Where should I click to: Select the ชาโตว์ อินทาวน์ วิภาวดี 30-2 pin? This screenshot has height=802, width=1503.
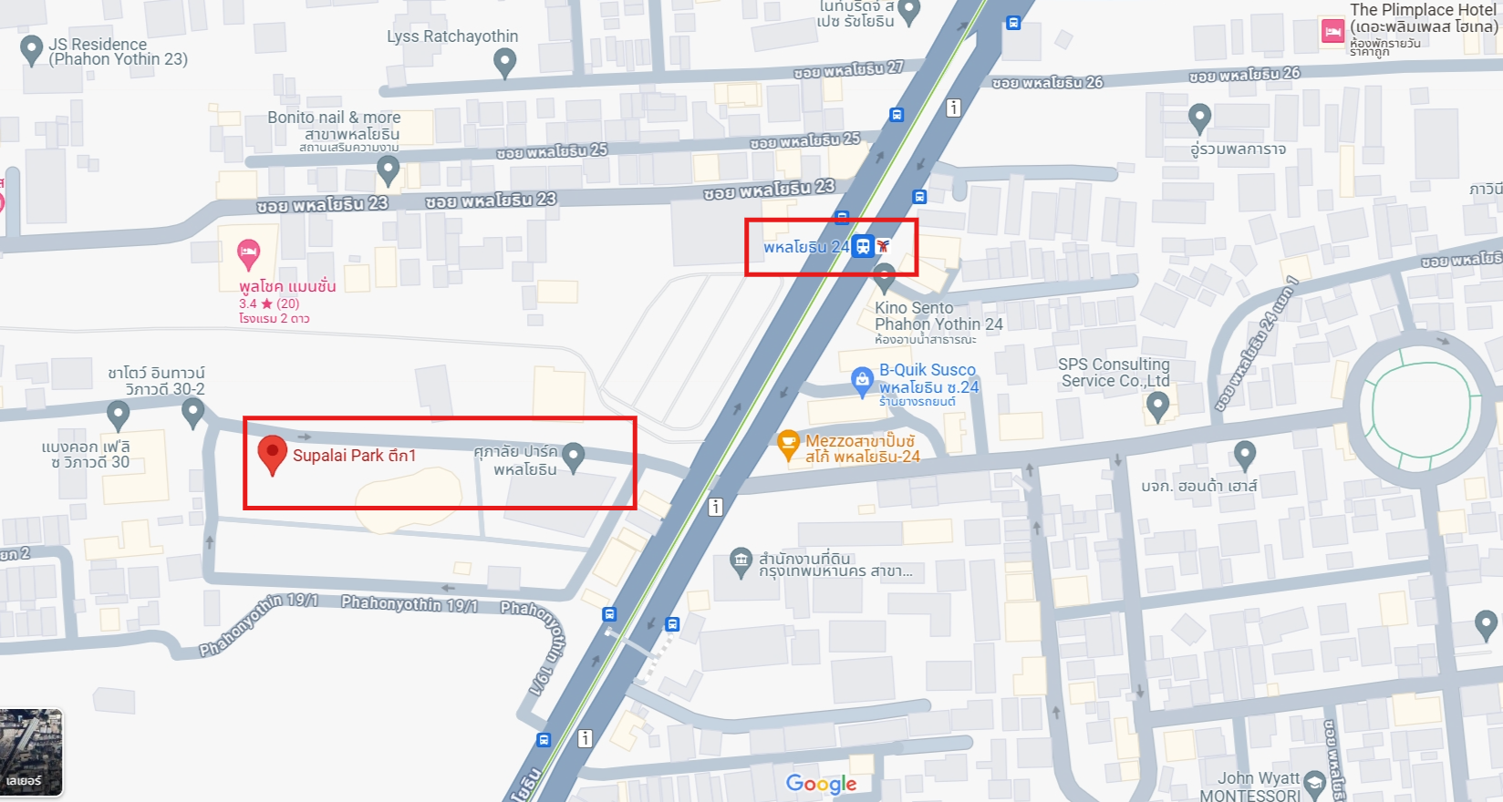[x=192, y=414]
